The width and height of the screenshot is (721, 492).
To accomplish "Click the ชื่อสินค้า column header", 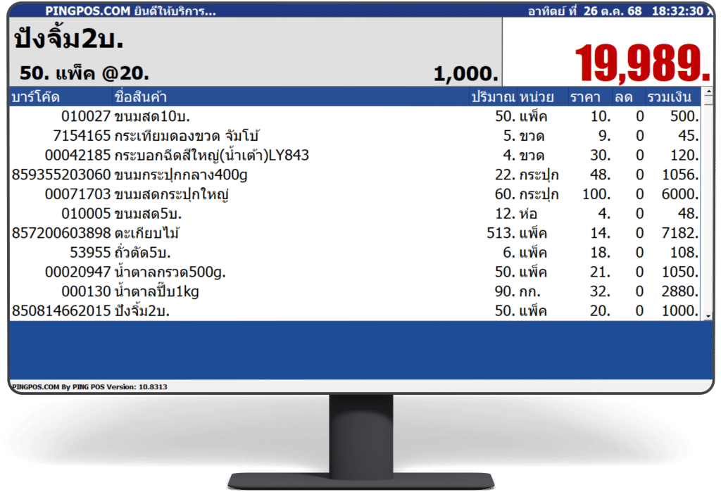I will [140, 97].
